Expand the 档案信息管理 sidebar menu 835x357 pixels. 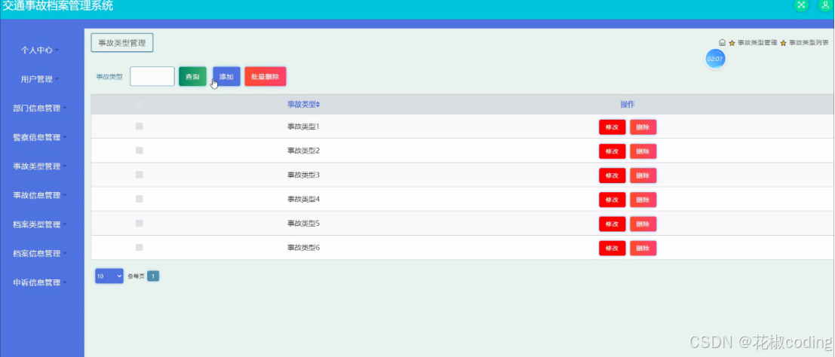point(40,253)
